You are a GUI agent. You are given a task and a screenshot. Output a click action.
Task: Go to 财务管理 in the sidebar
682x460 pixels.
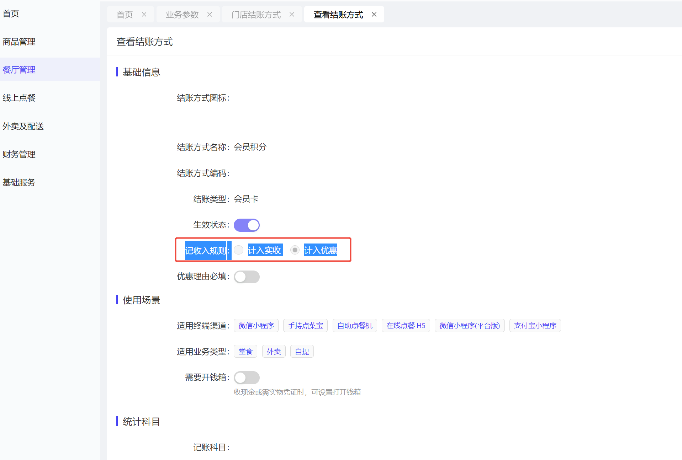[x=19, y=154]
